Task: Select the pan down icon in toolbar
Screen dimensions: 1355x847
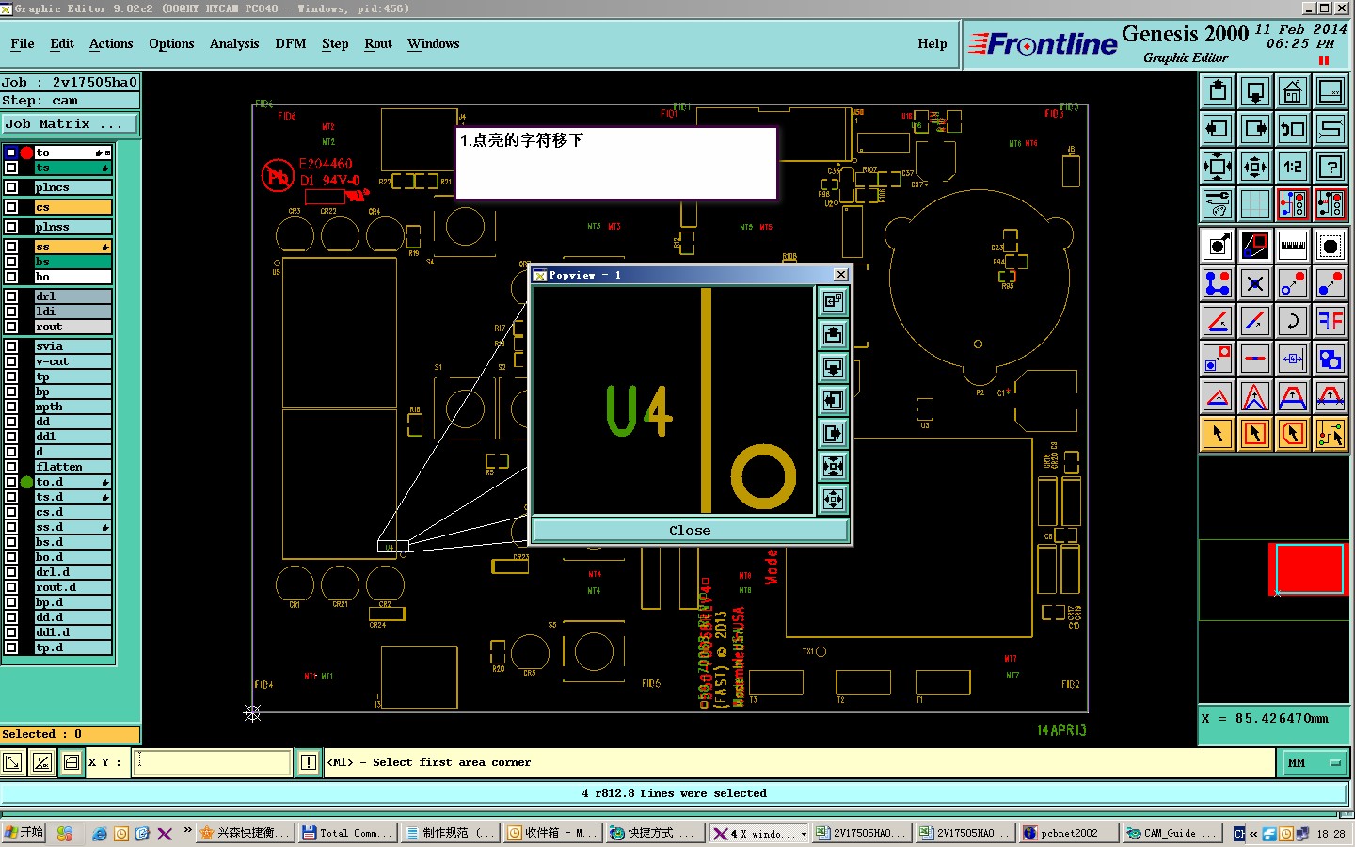Action: (x=1255, y=91)
